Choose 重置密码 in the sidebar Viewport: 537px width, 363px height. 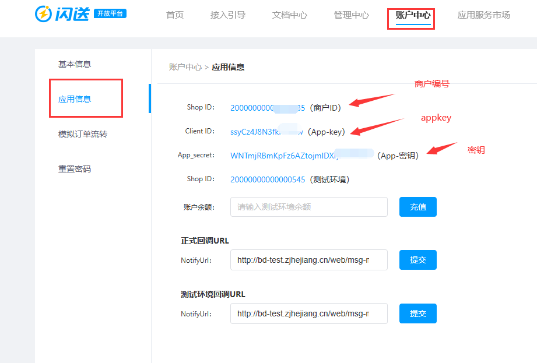point(75,169)
